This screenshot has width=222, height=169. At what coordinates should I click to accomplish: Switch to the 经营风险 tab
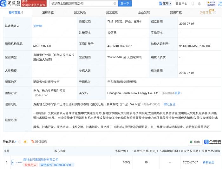click(80, 12)
